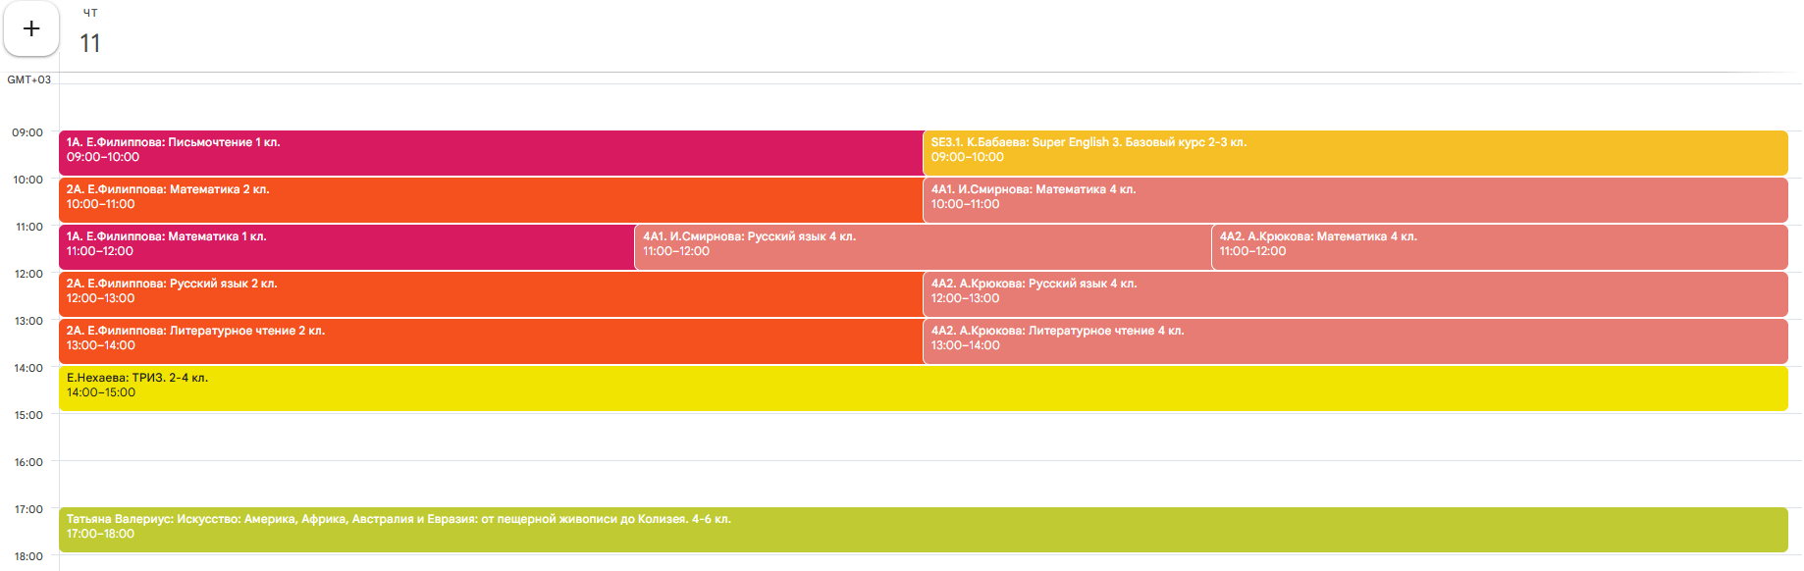Click 4А2 Крюкова Математика 4 кл. event
1804x571 pixels.
(x=1499, y=247)
